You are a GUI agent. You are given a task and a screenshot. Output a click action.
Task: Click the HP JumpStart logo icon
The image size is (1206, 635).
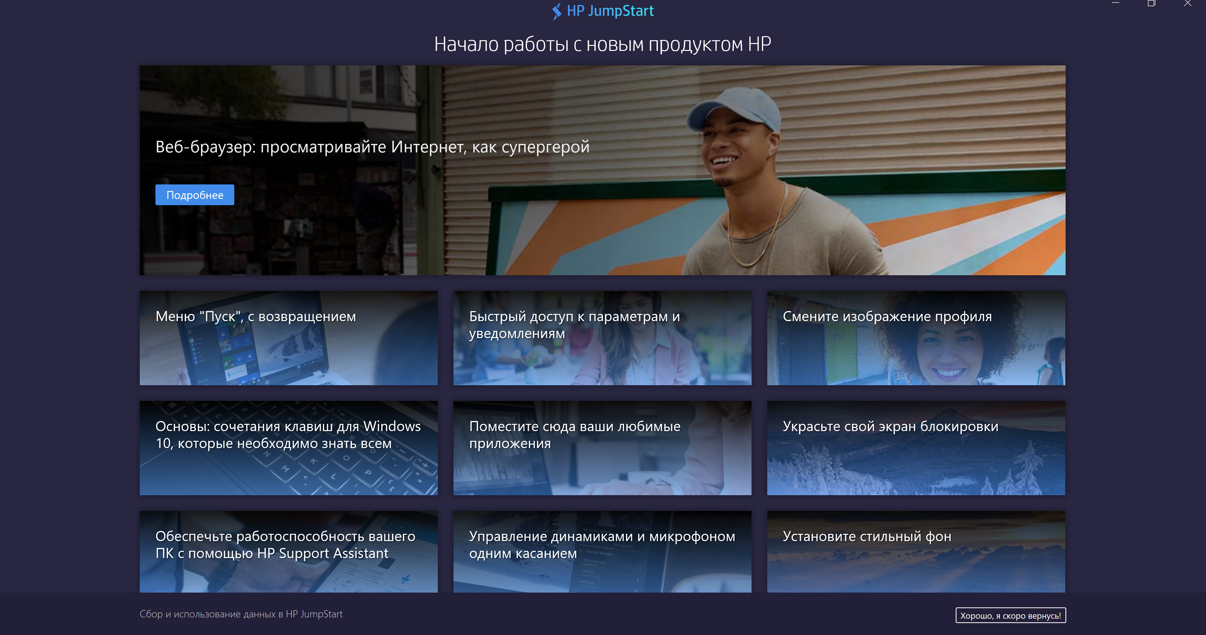(x=556, y=11)
